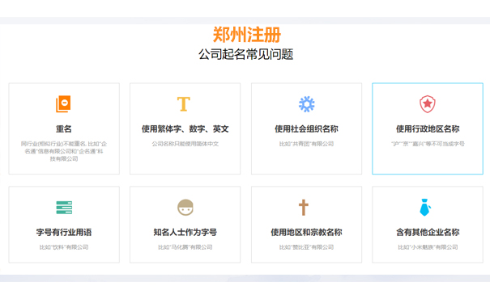The image size is (490, 303).
Task: Click the red star shield icon
Action: coord(428,103)
